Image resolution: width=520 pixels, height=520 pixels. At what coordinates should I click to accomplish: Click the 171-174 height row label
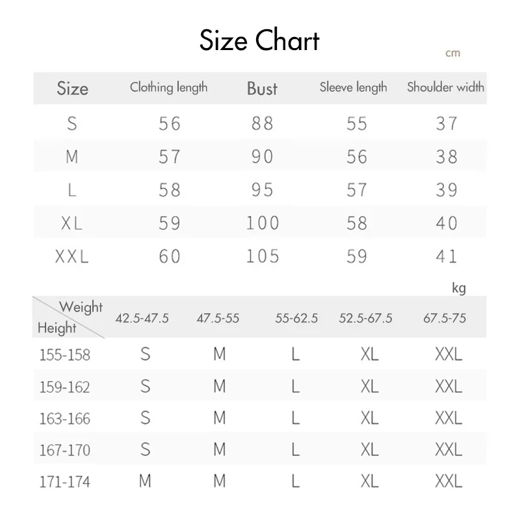[64, 482]
